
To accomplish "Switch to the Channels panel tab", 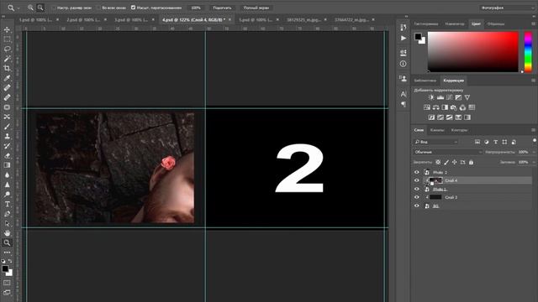I will (x=437, y=130).
